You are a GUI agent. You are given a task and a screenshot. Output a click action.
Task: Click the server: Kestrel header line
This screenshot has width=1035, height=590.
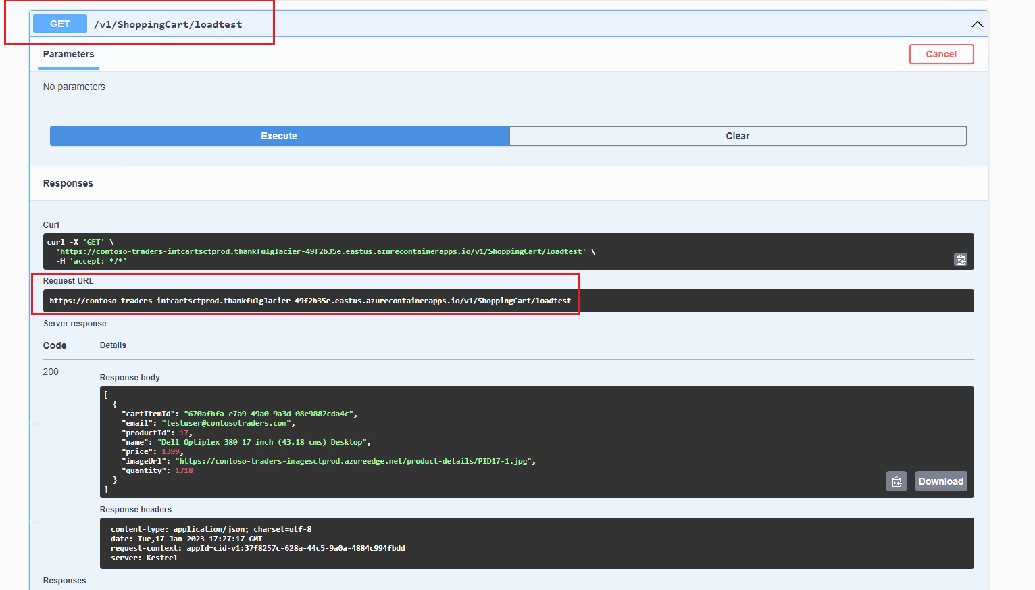(144, 558)
